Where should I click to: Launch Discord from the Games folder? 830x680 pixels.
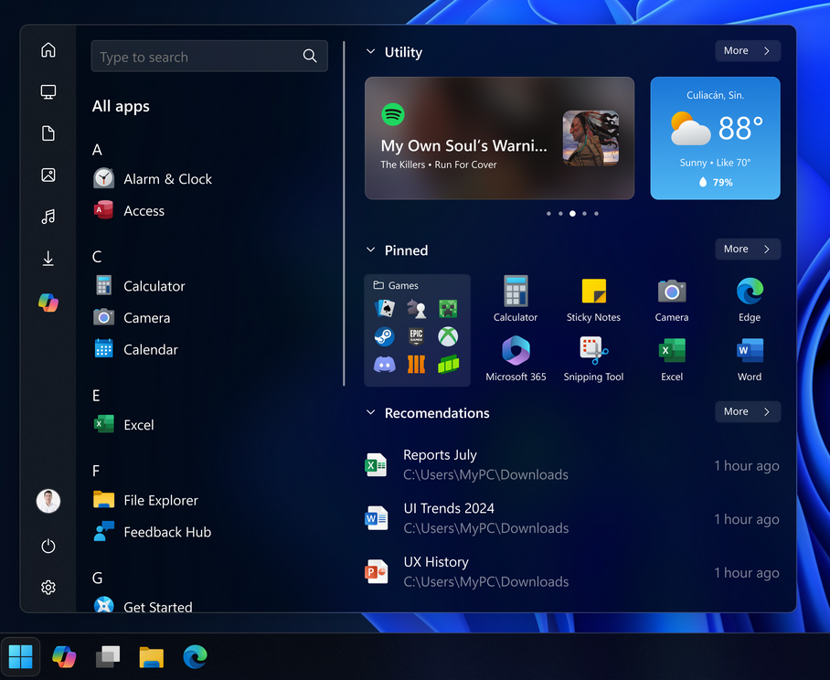click(384, 365)
